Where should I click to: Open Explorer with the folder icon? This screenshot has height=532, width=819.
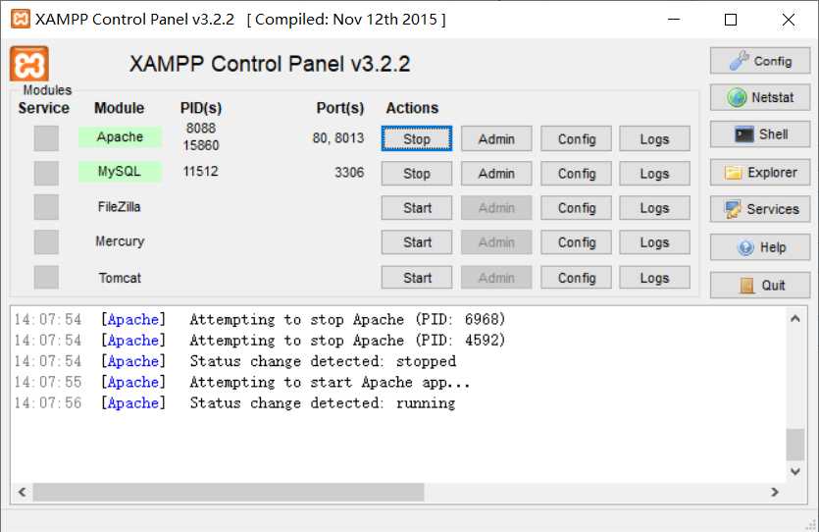click(x=760, y=173)
